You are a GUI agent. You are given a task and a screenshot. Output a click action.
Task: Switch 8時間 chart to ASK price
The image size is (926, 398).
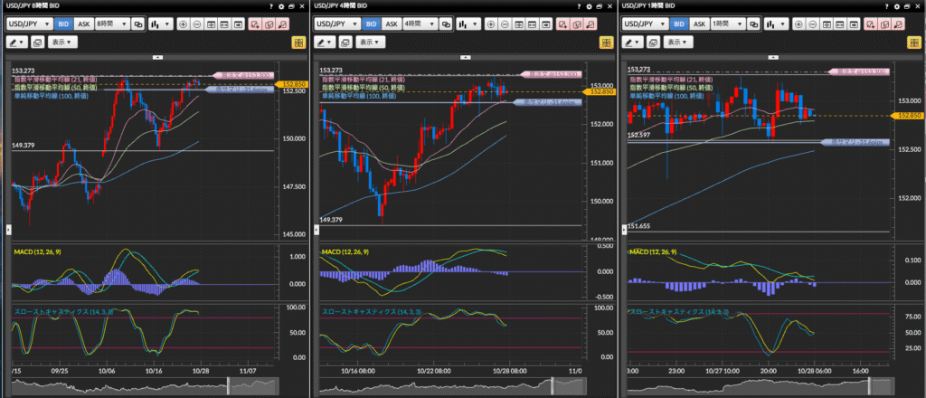click(x=82, y=24)
